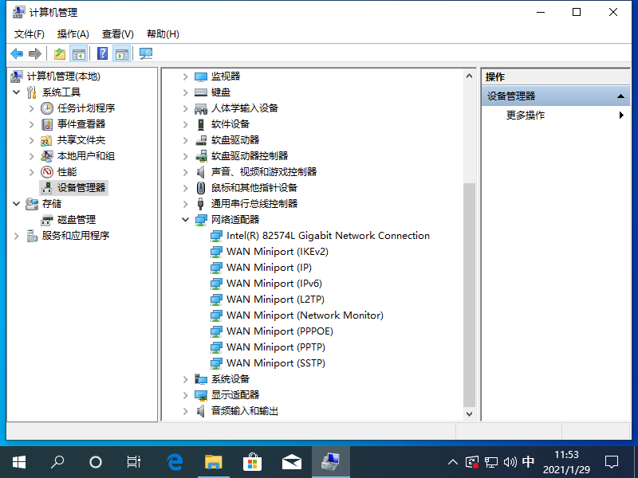
Task: Click 更多操作 in the actions pane
Action: click(526, 116)
